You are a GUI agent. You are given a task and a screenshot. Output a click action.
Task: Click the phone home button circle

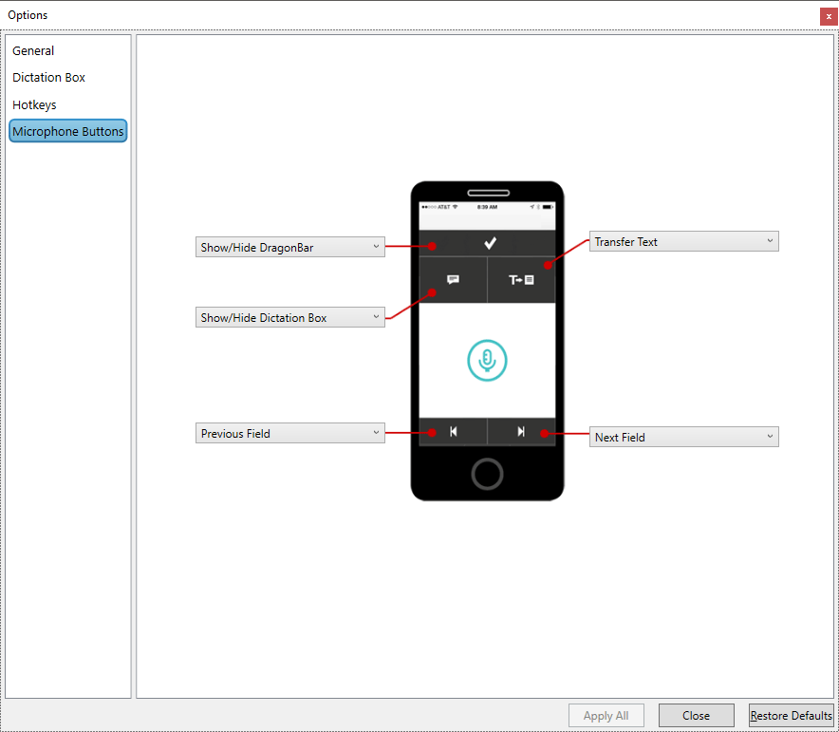click(487, 474)
